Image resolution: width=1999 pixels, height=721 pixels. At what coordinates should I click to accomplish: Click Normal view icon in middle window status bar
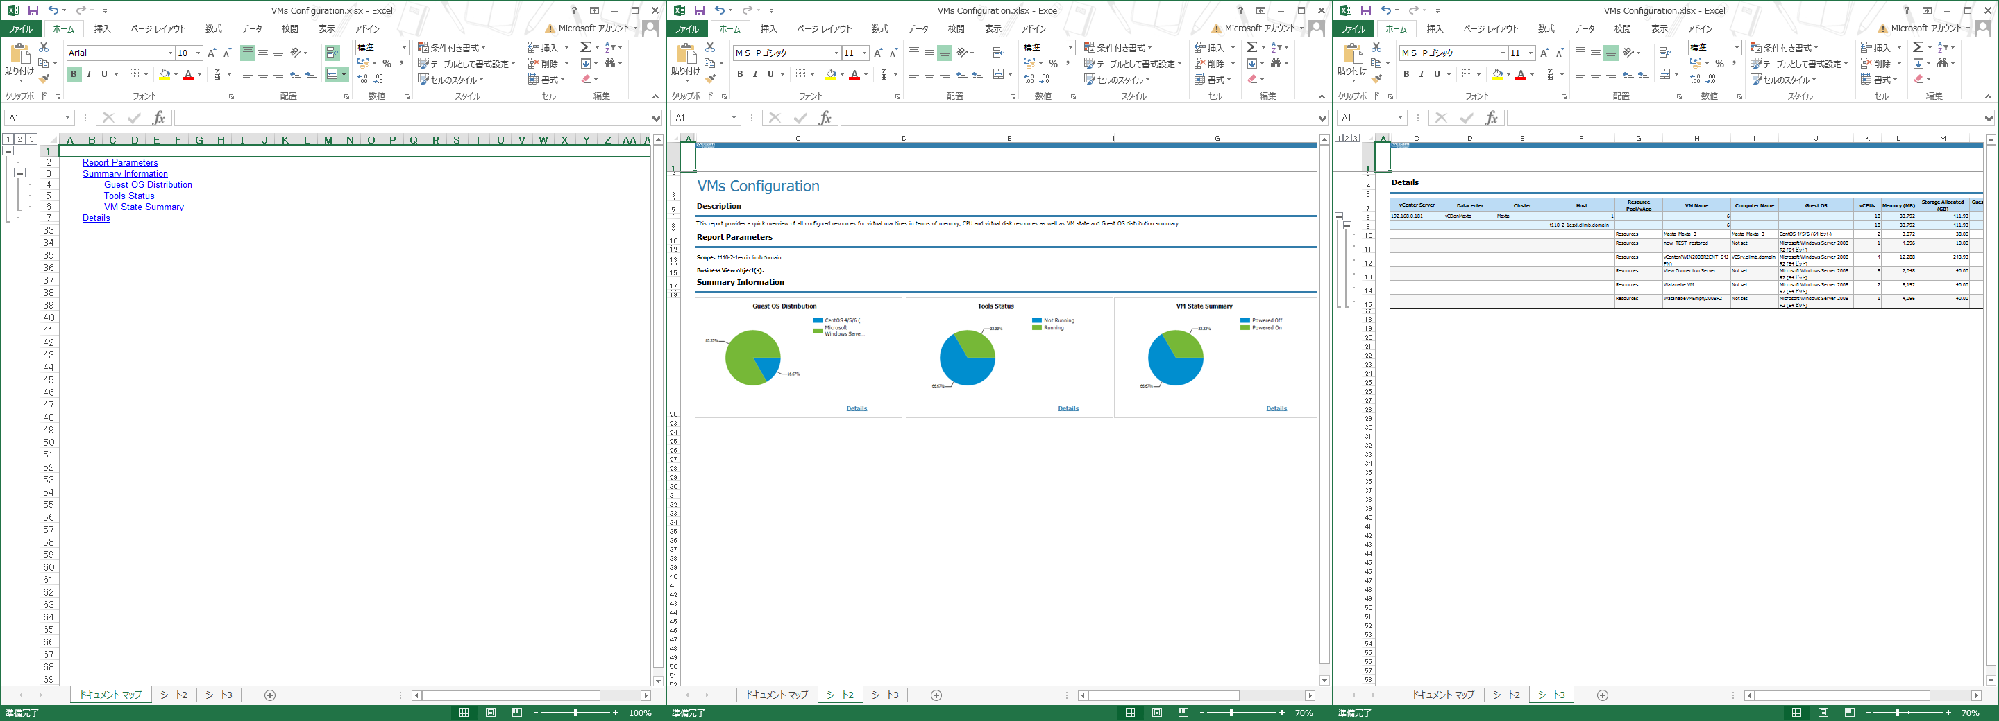click(1130, 713)
